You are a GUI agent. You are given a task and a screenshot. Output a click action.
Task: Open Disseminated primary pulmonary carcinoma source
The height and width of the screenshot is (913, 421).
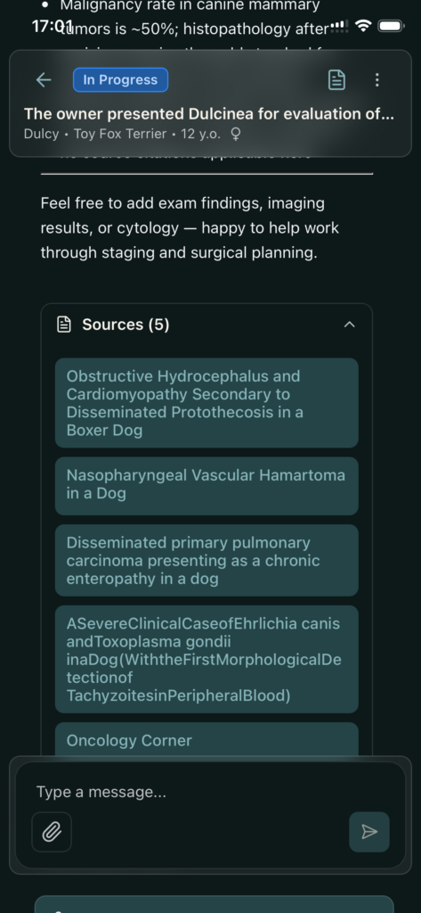(x=206, y=560)
